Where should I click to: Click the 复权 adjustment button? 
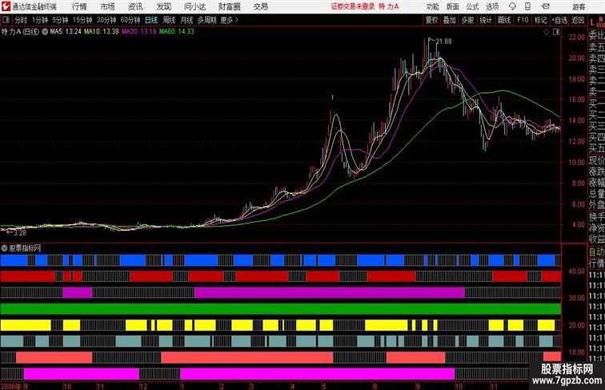coord(432,20)
